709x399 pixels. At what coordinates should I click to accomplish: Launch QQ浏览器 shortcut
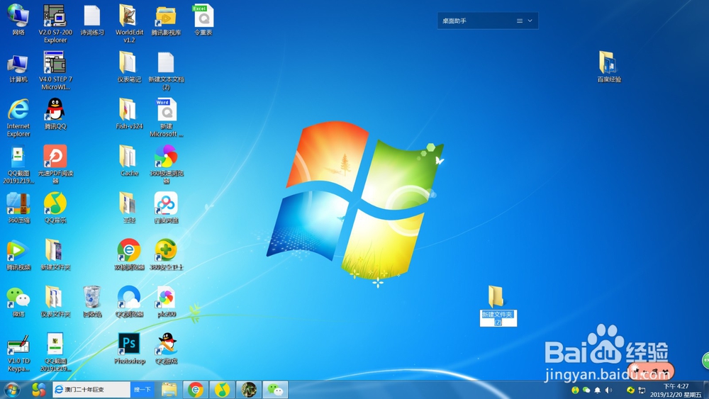(129, 302)
